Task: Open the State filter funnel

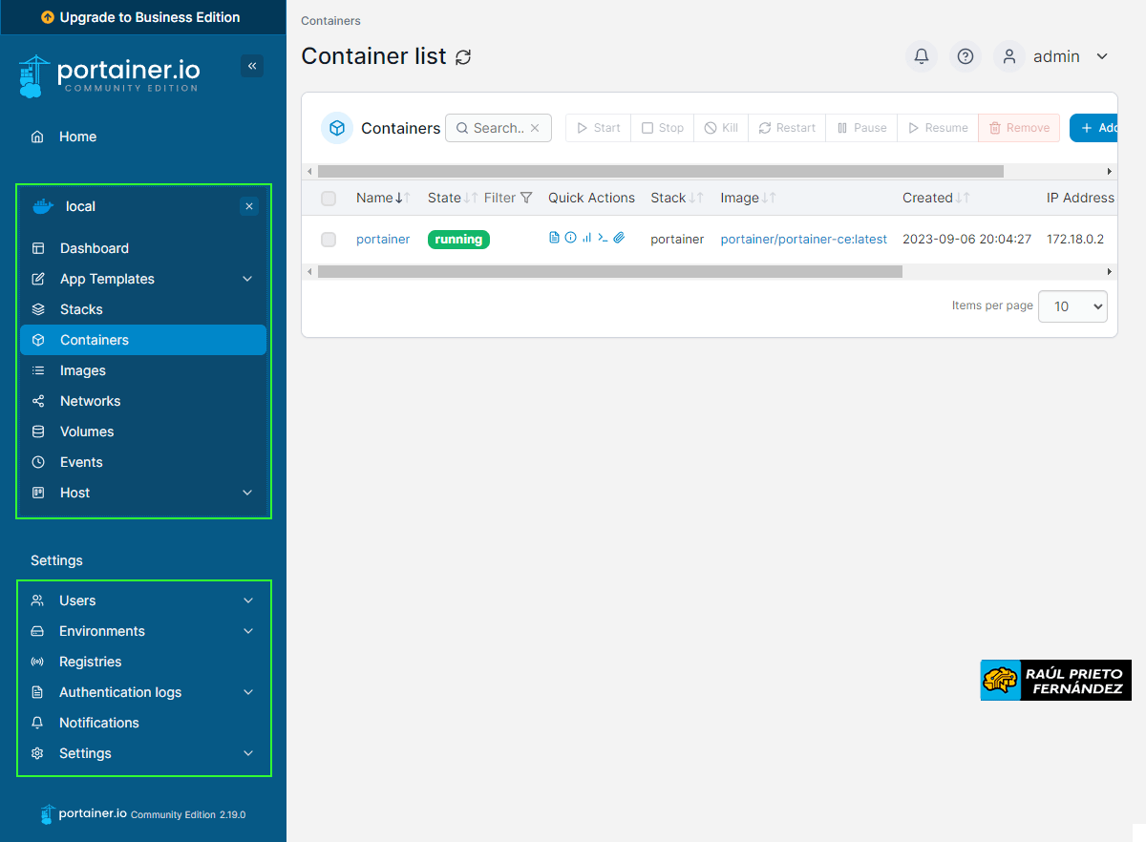Action: click(525, 198)
